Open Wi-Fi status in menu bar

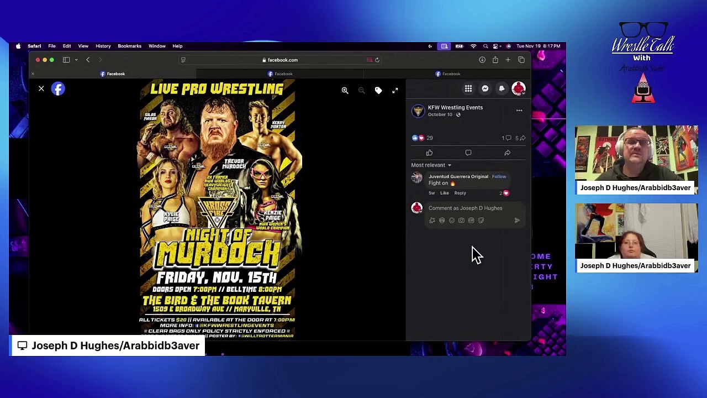473,46
